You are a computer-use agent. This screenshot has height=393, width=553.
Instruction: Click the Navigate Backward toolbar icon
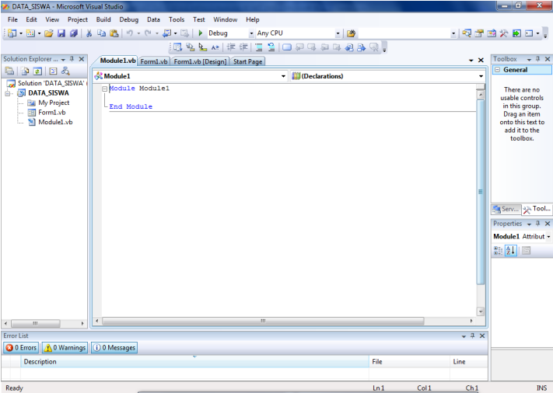tap(166, 33)
